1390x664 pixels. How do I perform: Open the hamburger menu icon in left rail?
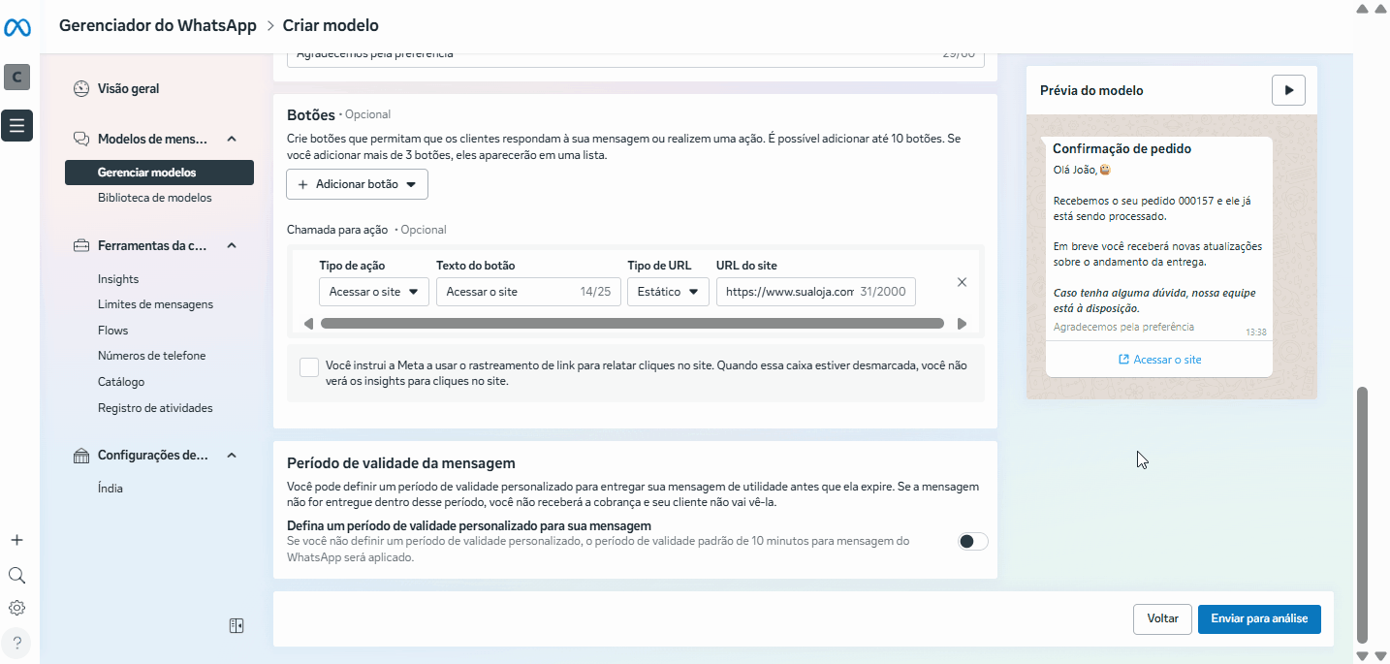point(17,125)
